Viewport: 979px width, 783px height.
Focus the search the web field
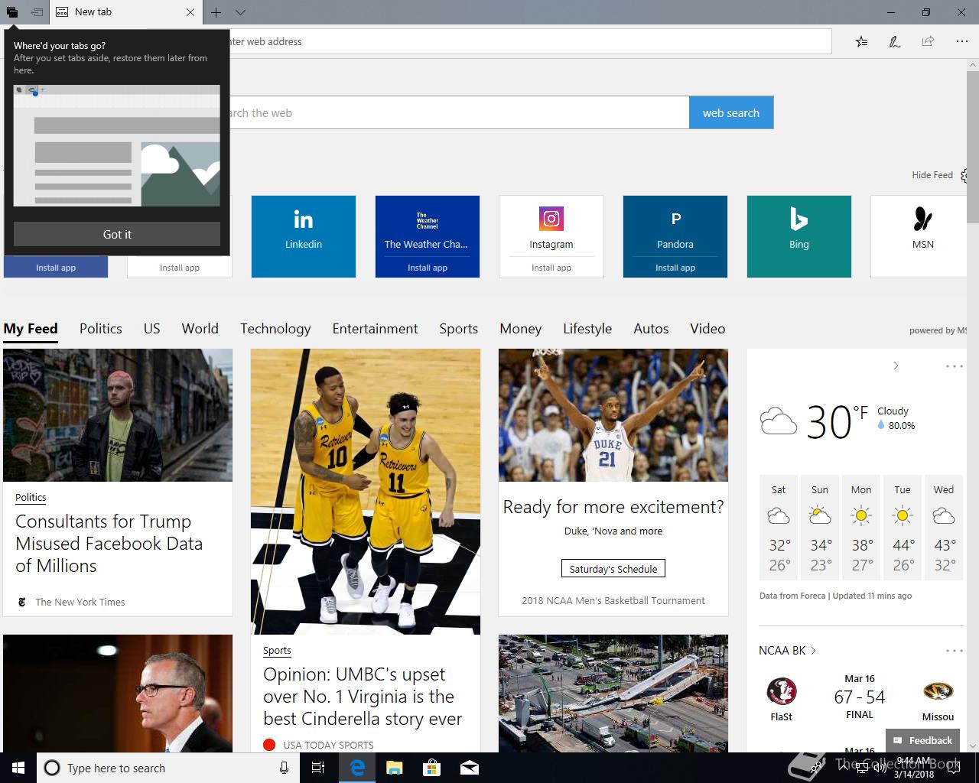459,112
